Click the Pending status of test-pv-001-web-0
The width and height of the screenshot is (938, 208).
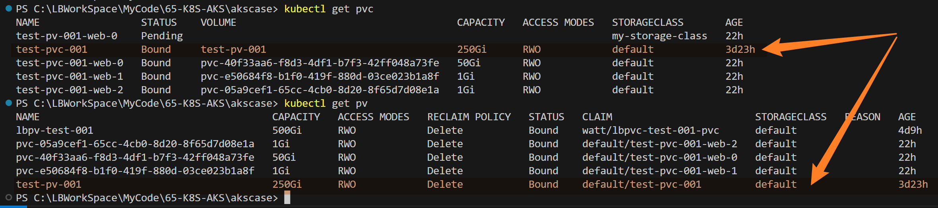click(x=162, y=36)
